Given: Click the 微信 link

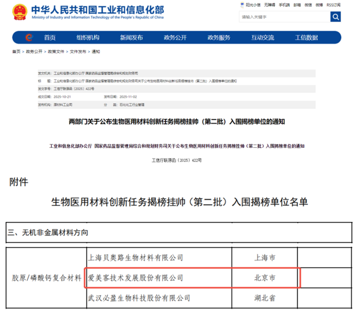Looking at the screenshot, I should coord(308,5).
